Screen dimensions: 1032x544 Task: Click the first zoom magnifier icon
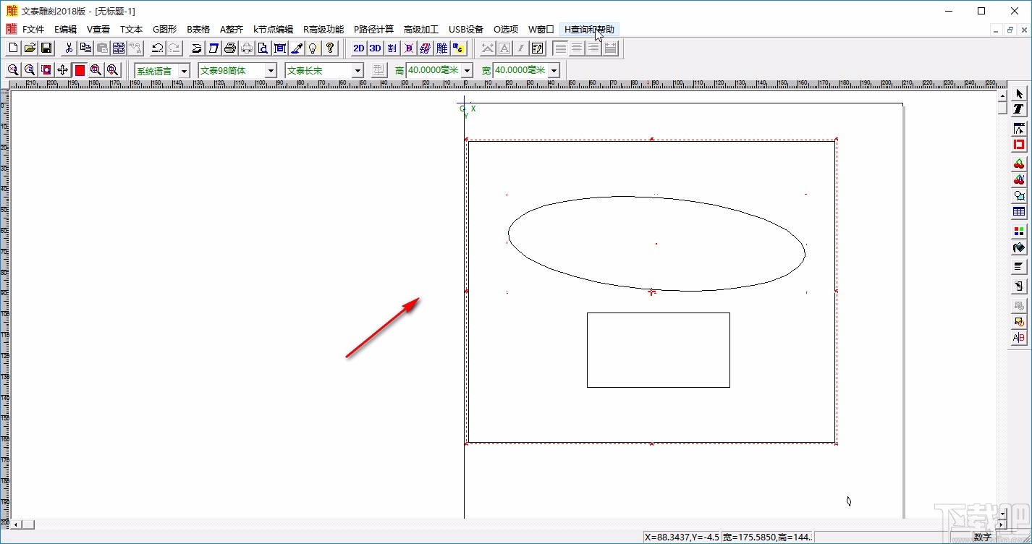13,70
